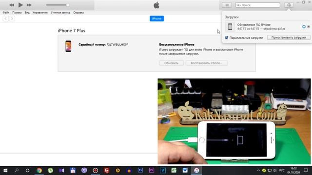Open Microsoft Word from taskbar
The height and width of the screenshot is (175, 312).
[x=185, y=171]
